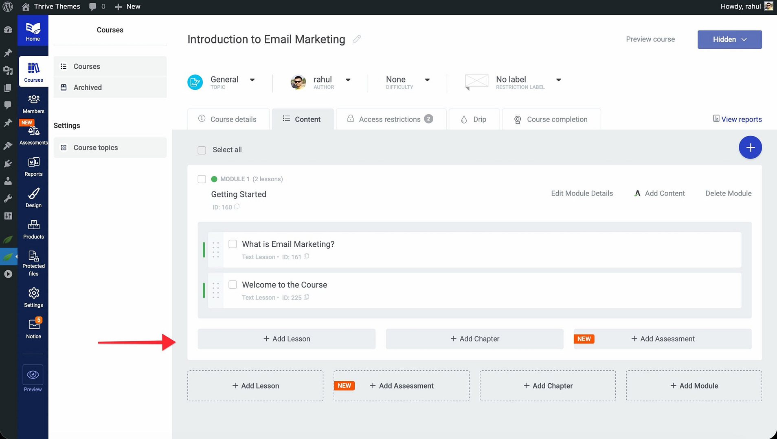
Task: Open the Members sidebar section
Action: pos(33,104)
